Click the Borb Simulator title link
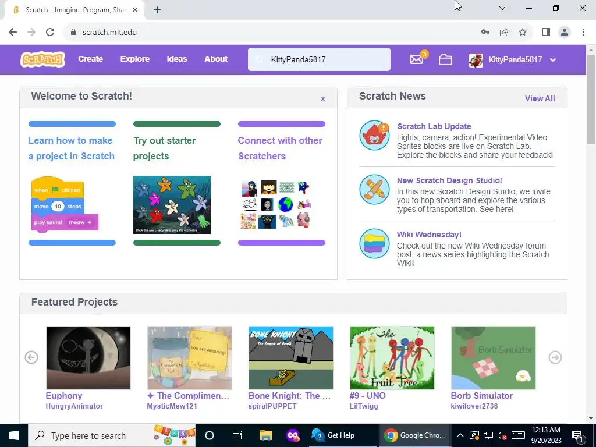The image size is (596, 447). coord(481,396)
